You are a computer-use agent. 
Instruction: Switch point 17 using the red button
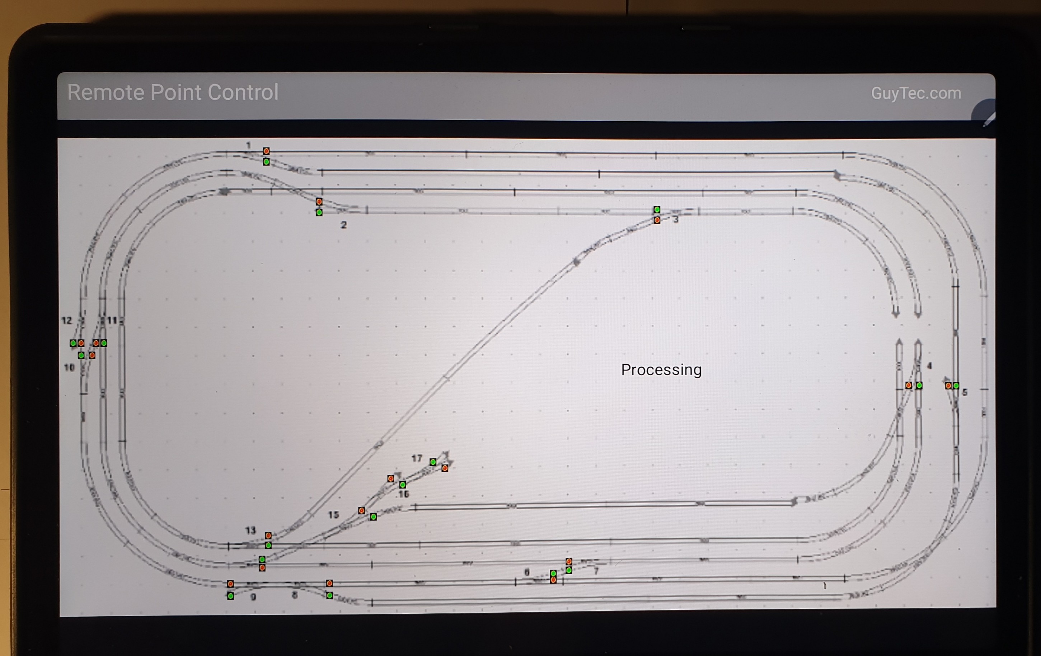pyautogui.click(x=445, y=468)
